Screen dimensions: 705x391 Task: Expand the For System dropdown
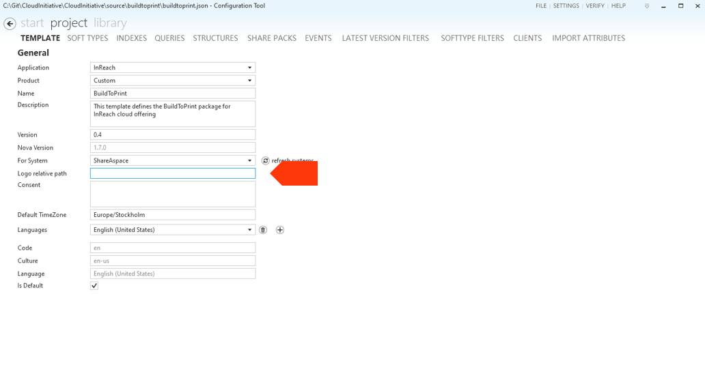(x=173, y=161)
